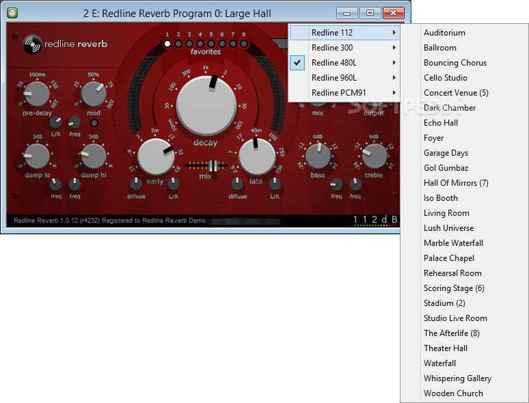Select favorite slot 2
This screenshot has width=529, height=403.
[178, 44]
